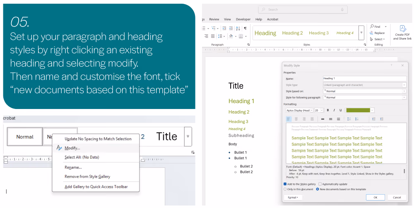Select New documents based on this template radio
414x208 pixels.
click(318, 189)
